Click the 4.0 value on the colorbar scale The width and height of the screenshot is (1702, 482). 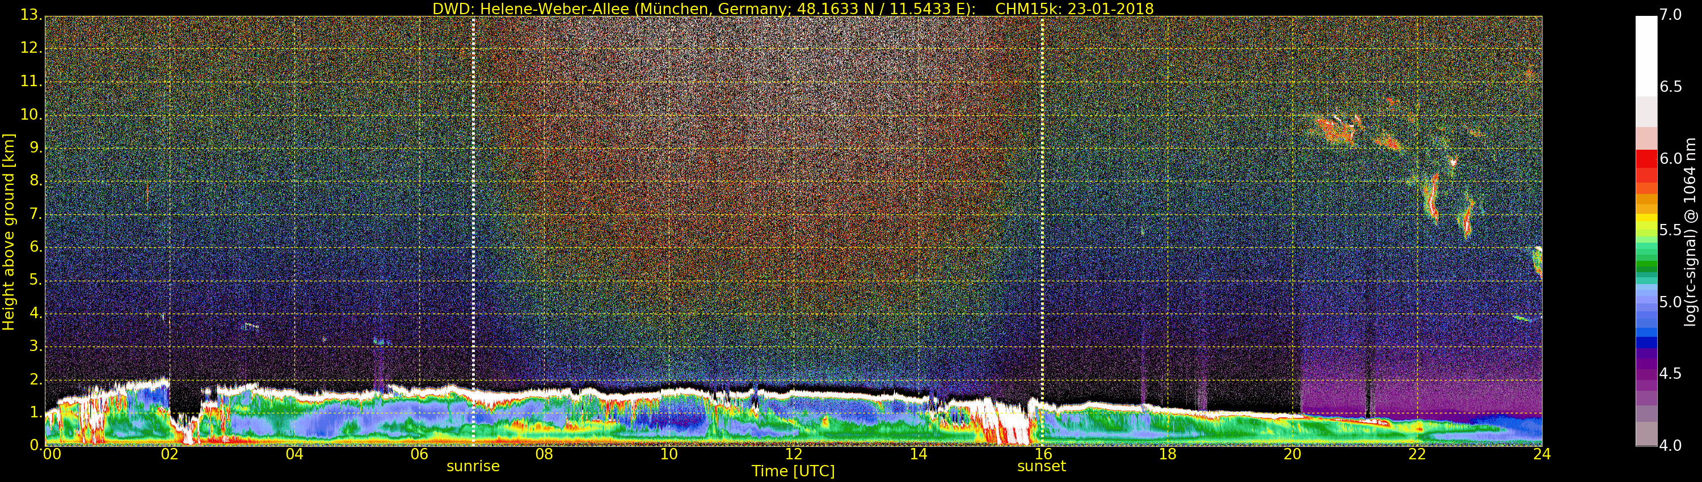click(x=1670, y=446)
